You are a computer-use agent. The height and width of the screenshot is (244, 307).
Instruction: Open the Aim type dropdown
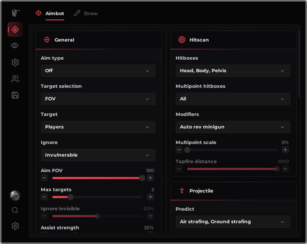(98, 71)
